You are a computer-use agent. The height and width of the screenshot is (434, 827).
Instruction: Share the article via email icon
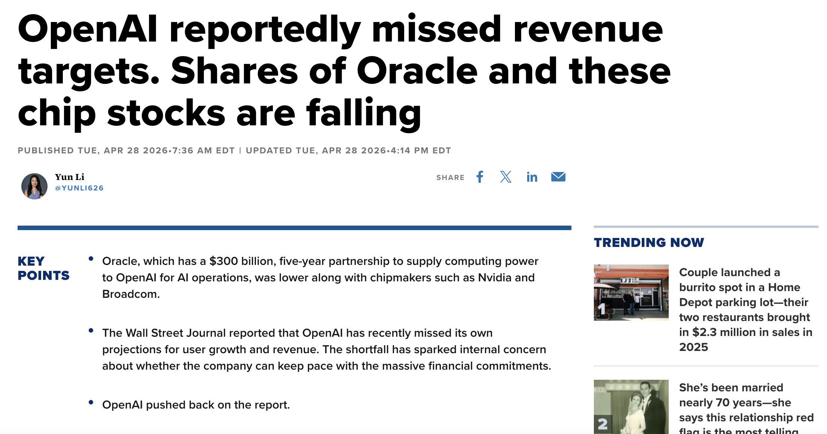[558, 177]
